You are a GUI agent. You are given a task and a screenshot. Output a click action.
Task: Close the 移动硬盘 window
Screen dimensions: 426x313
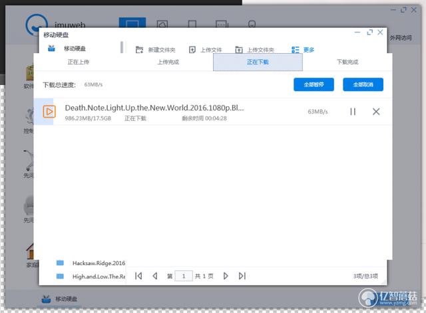pyautogui.click(x=380, y=33)
